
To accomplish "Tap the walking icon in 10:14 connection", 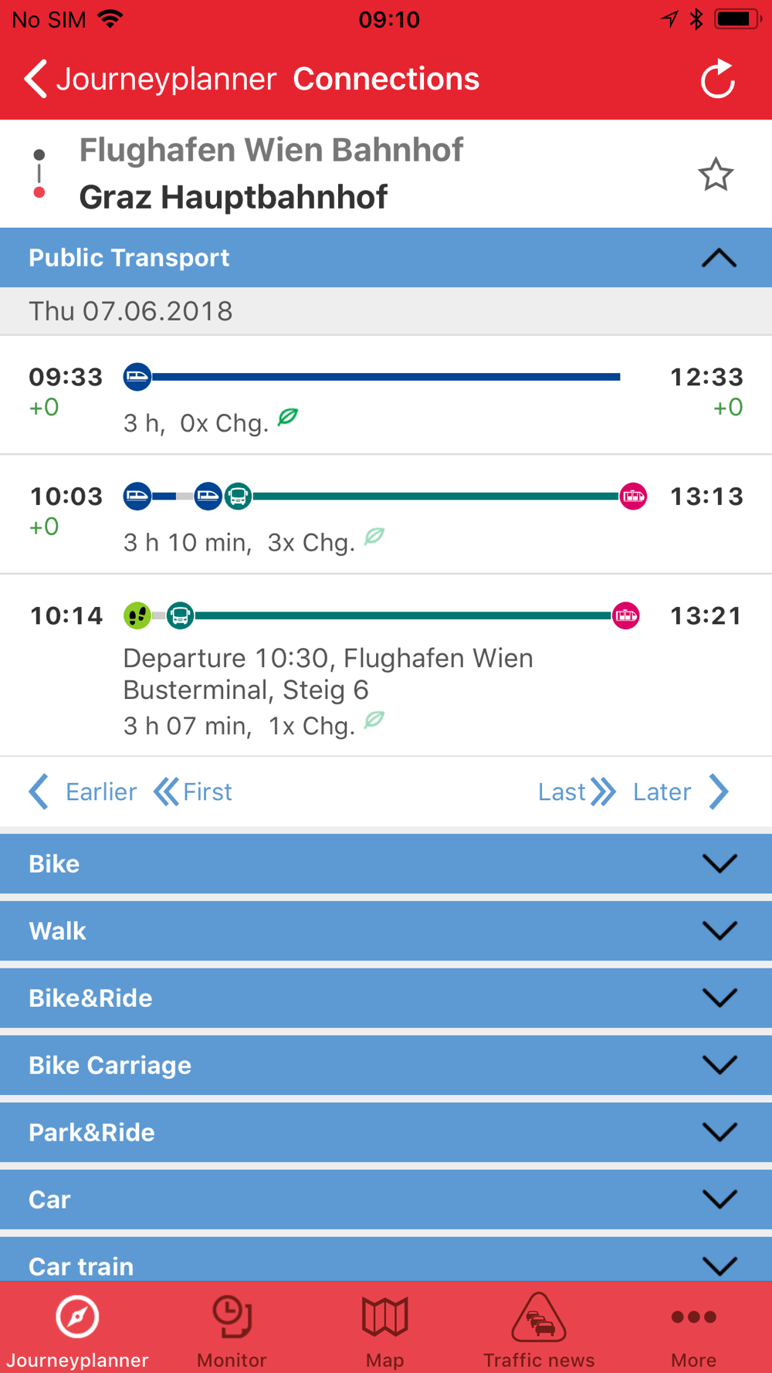I will click(137, 615).
